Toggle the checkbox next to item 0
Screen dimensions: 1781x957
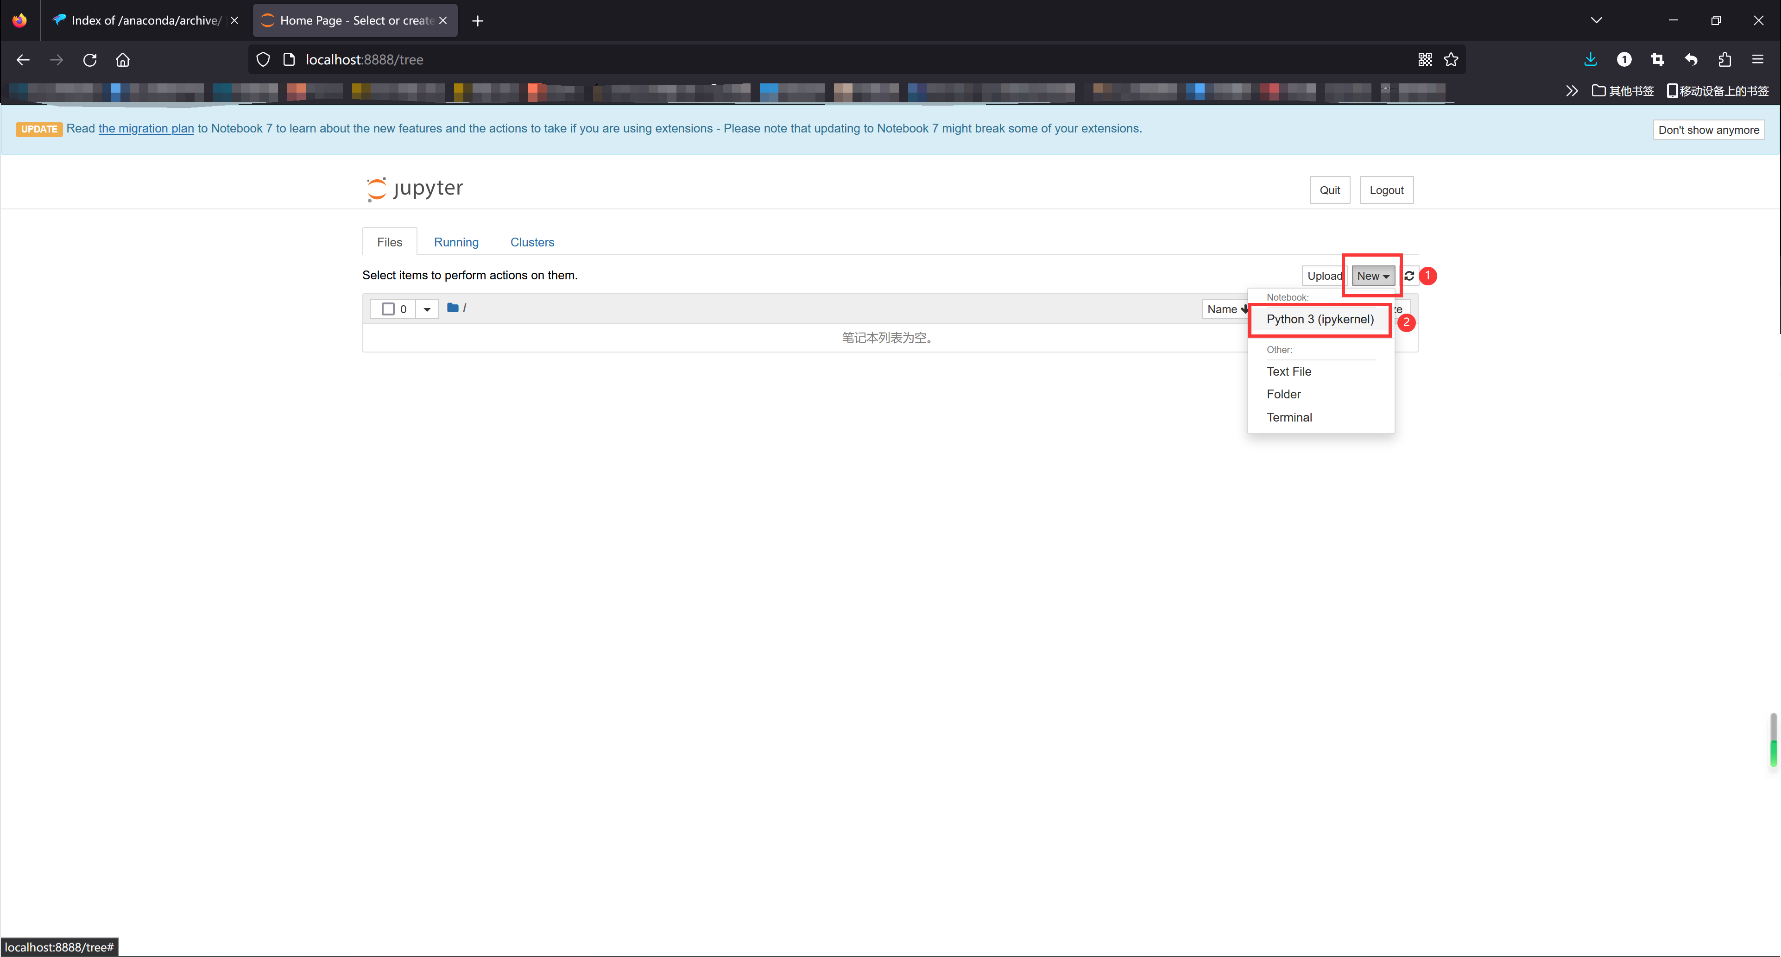(388, 309)
